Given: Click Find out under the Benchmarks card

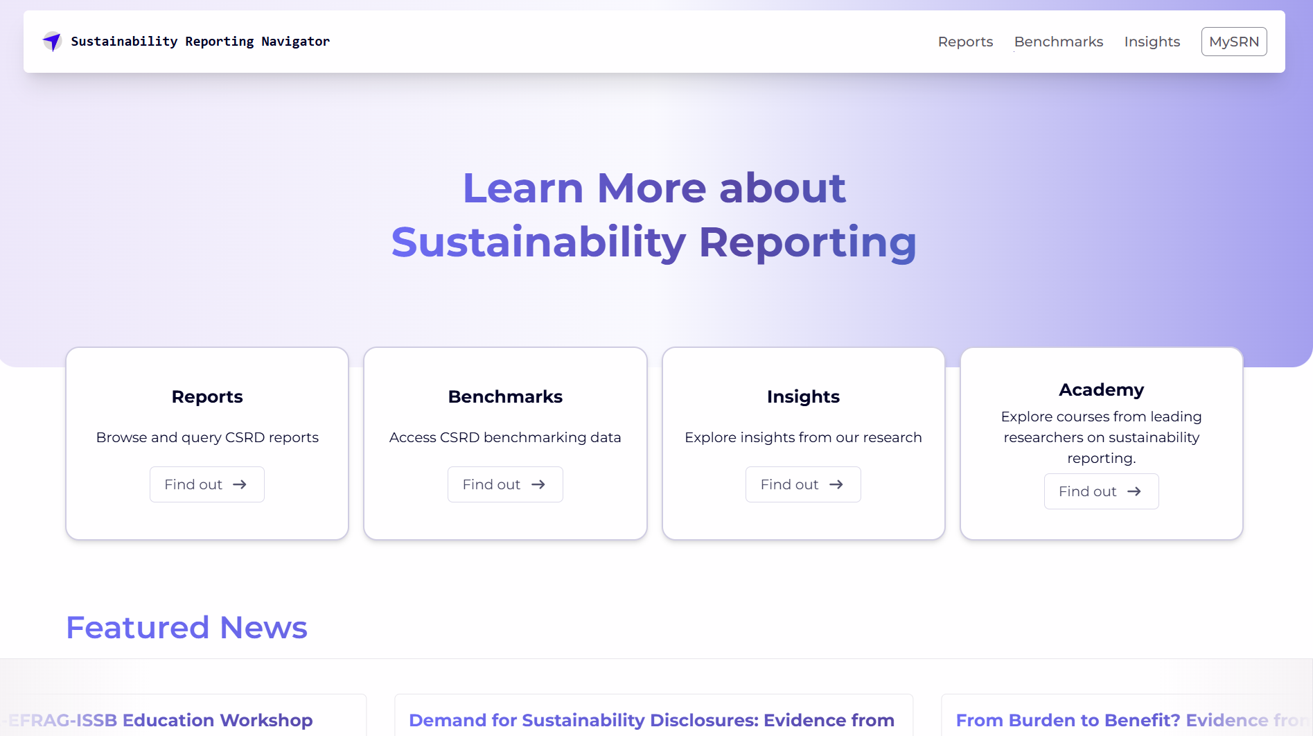Looking at the screenshot, I should (504, 484).
